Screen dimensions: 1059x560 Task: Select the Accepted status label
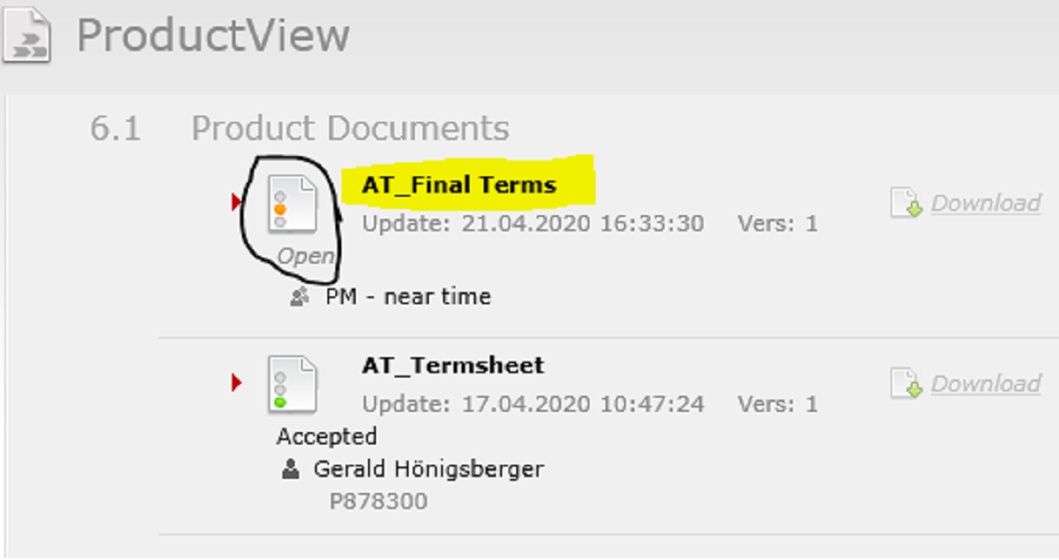(x=326, y=436)
